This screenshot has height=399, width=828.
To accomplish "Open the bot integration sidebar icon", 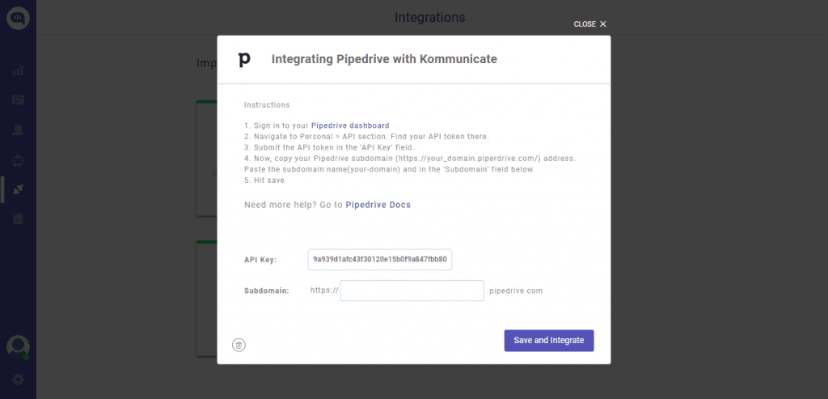I will [x=18, y=159].
